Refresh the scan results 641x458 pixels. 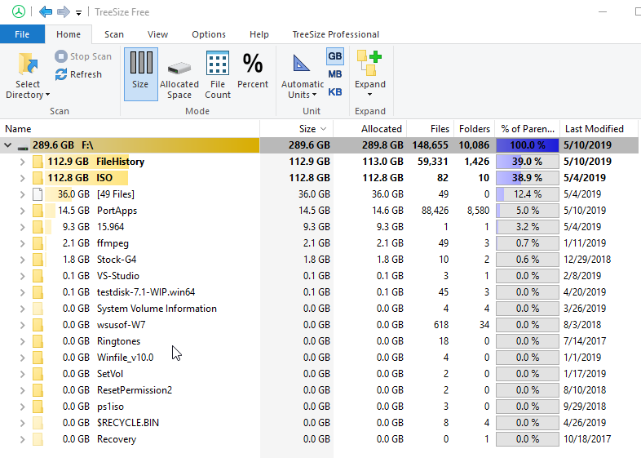tap(78, 74)
